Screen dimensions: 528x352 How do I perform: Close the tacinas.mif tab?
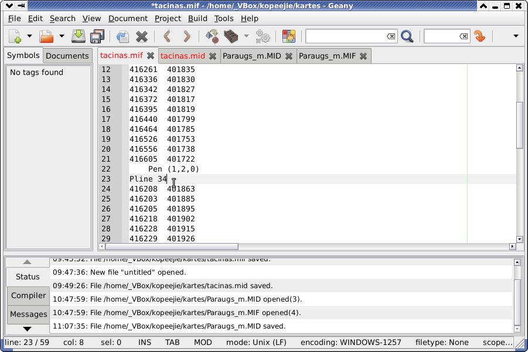[151, 56]
